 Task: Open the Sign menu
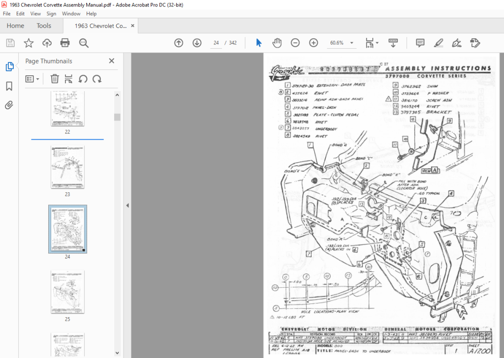(51, 13)
